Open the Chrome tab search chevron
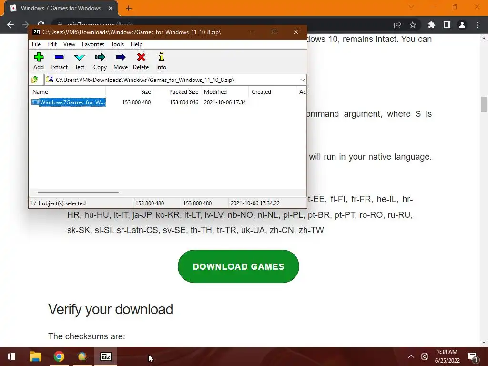Image resolution: width=488 pixels, height=366 pixels. click(411, 7)
